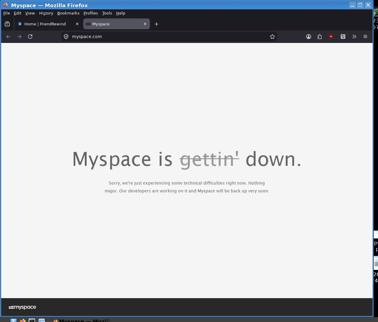
Task: Open the uBlock Origin extension icon
Action: pos(331,37)
